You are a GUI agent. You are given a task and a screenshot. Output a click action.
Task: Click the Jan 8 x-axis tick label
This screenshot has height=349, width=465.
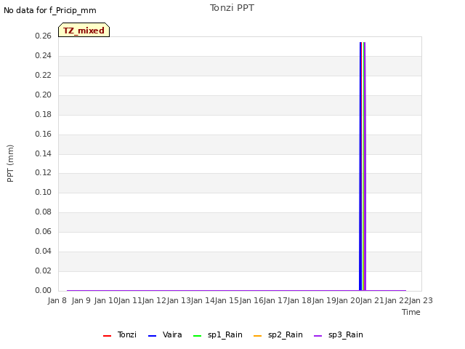57,300
